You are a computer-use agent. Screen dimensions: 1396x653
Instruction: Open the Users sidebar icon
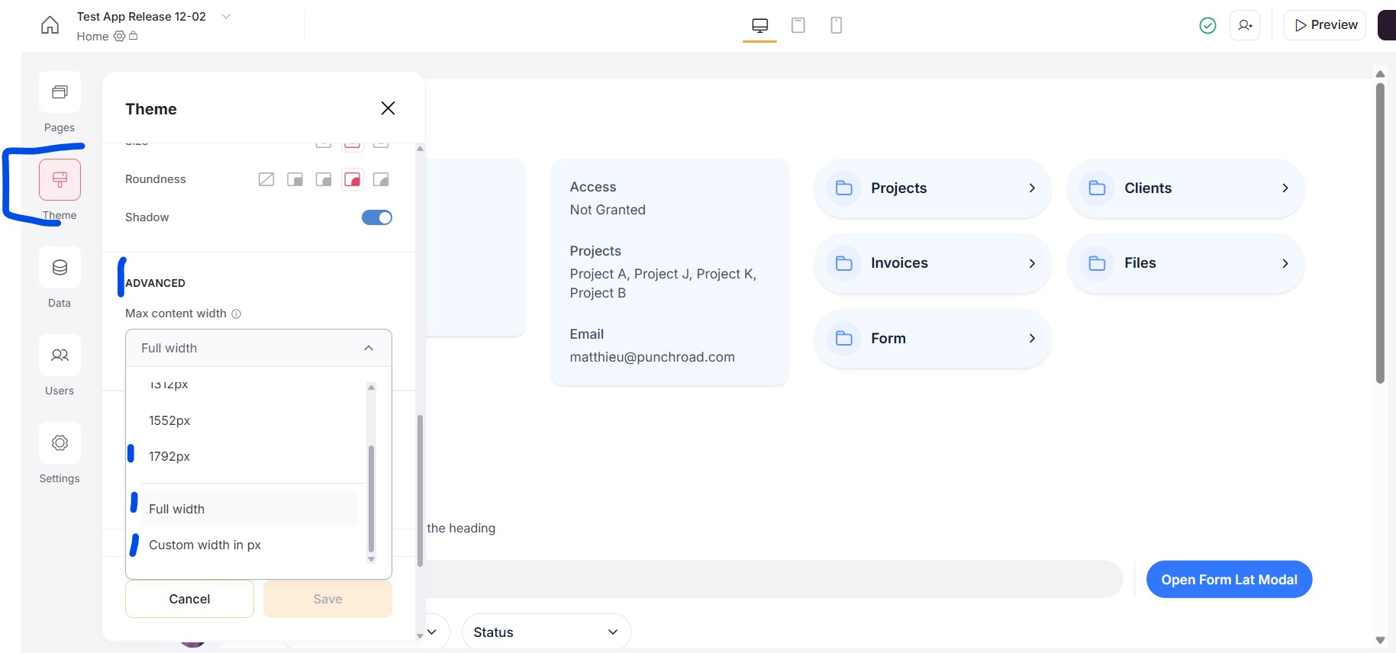tap(60, 355)
